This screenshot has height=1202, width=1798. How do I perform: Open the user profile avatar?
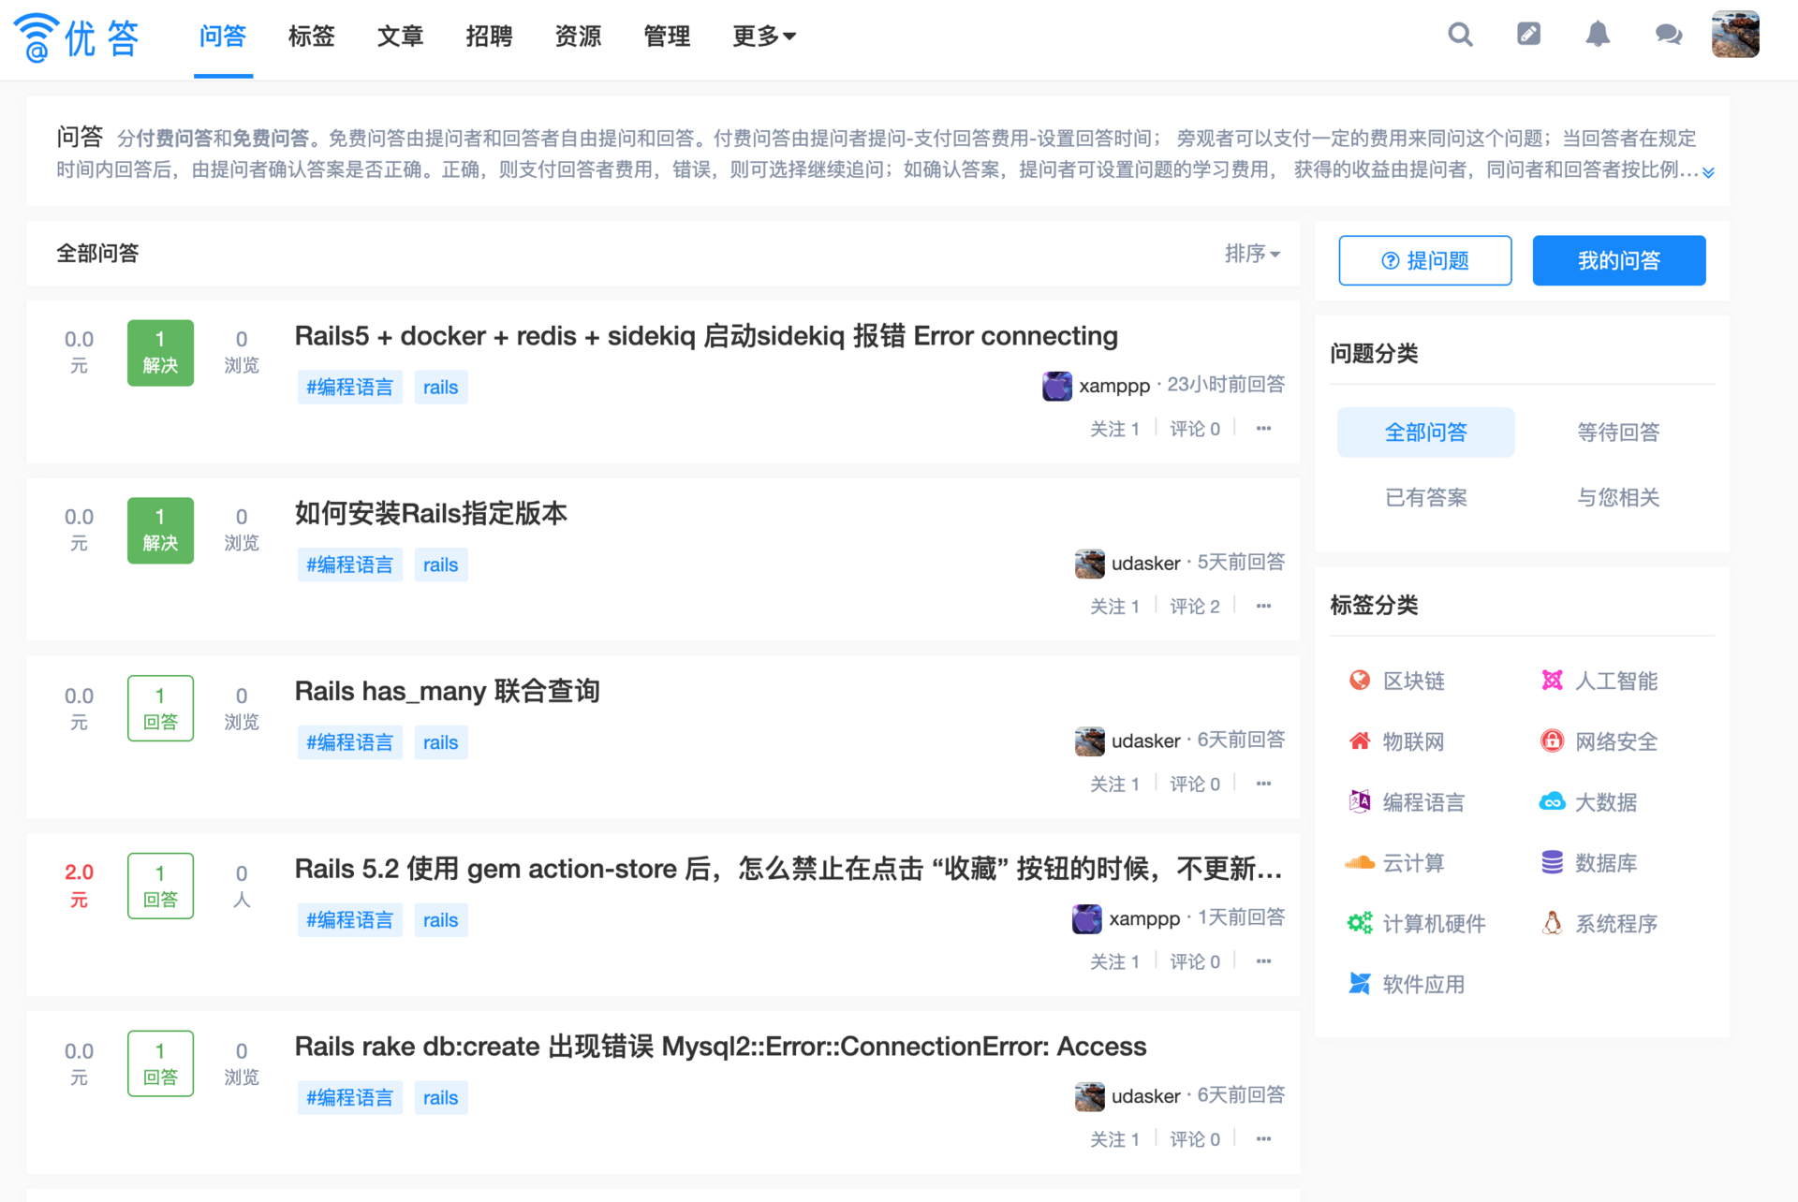tap(1735, 35)
